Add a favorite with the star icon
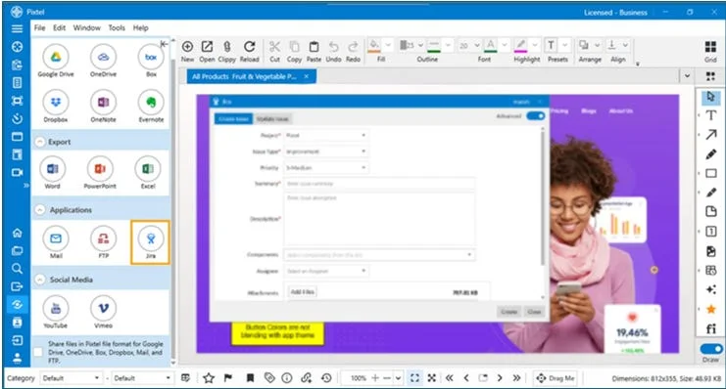The width and height of the screenshot is (726, 389). point(209,378)
